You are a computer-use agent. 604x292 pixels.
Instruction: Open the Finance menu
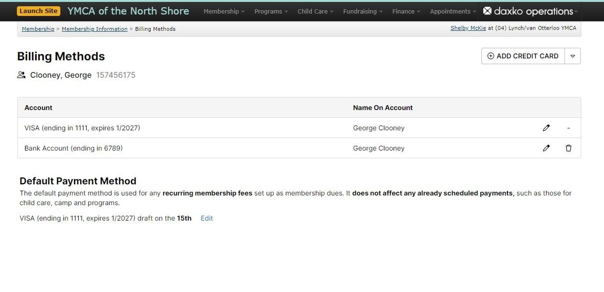(x=406, y=11)
